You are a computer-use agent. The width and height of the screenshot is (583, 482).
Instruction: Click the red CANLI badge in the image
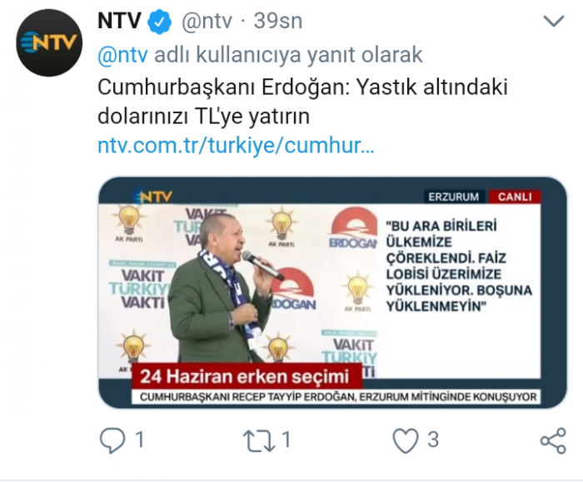[515, 196]
